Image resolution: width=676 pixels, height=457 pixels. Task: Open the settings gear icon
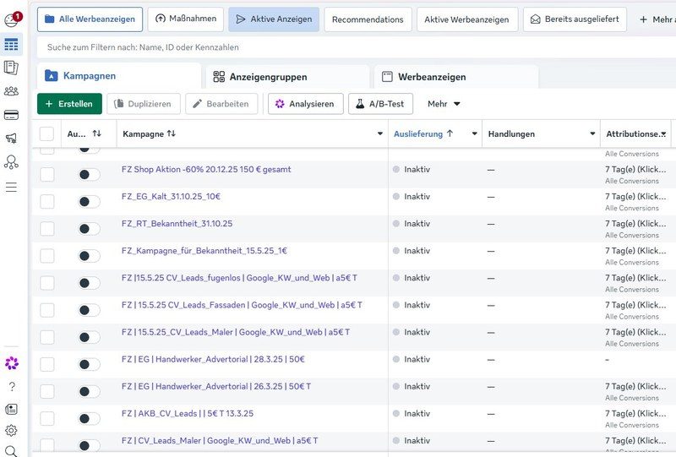[x=11, y=430]
